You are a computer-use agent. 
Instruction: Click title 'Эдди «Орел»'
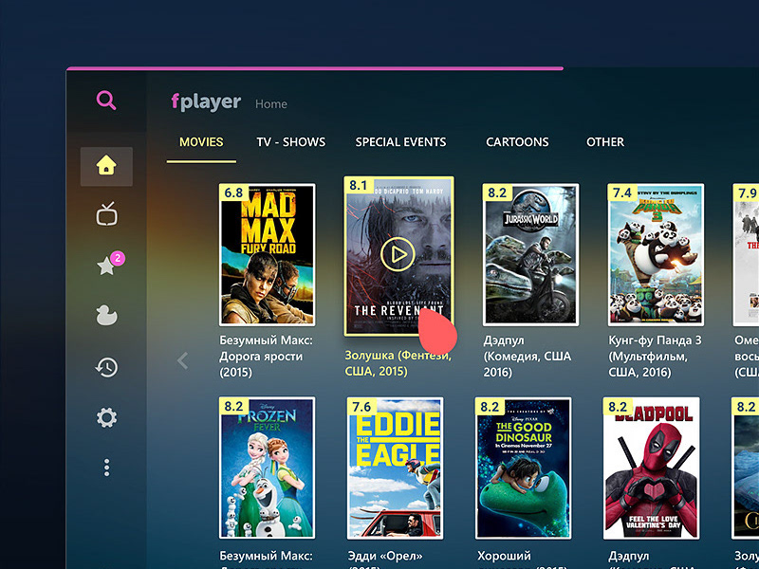click(x=385, y=556)
